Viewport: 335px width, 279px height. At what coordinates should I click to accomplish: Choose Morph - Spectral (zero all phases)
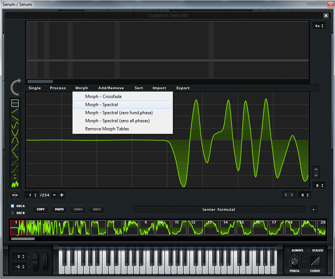(x=123, y=121)
